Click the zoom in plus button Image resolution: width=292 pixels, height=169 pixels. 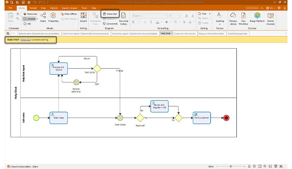(x=244, y=167)
